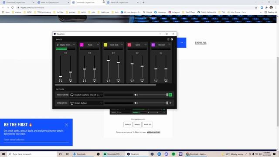Click the Wave XLR compatibility button
This screenshot has height=157, width=279.
click(147, 124)
